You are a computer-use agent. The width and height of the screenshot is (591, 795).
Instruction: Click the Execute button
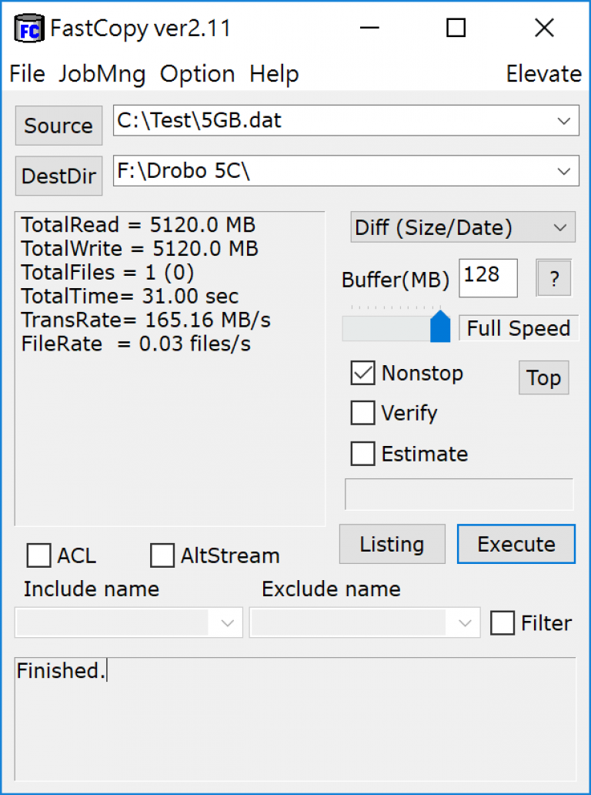pyautogui.click(x=516, y=544)
